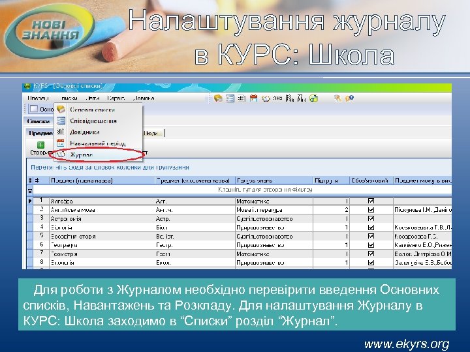This screenshot has width=470, height=352.
Task: Choose Співвідношення from the dropdown menu
Action: [98, 121]
